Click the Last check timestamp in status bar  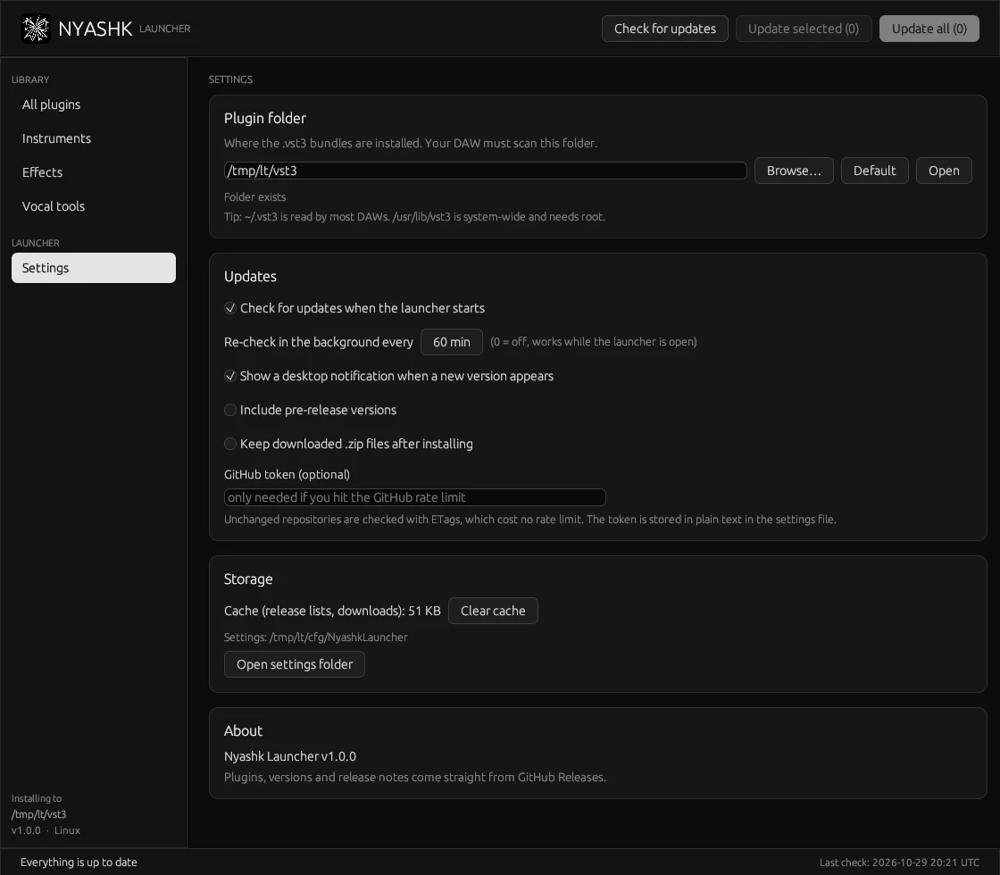coord(899,862)
